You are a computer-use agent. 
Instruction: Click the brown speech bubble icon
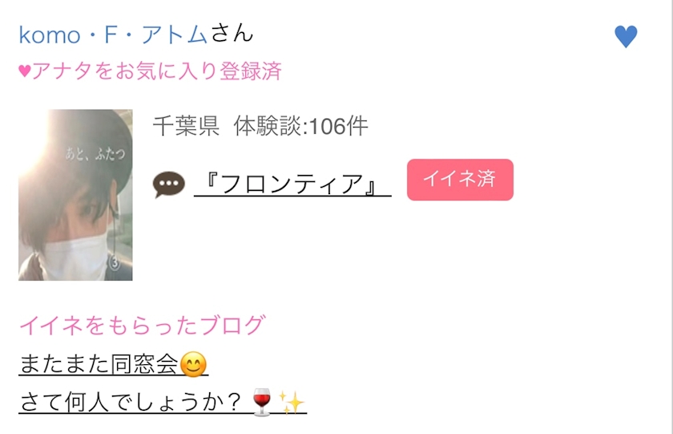tap(169, 185)
